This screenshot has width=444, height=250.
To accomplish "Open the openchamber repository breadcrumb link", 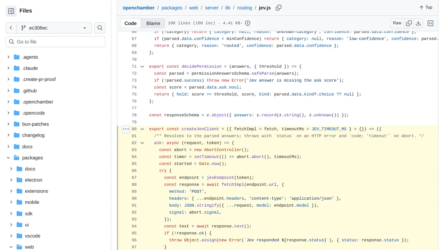I will click(x=138, y=8).
